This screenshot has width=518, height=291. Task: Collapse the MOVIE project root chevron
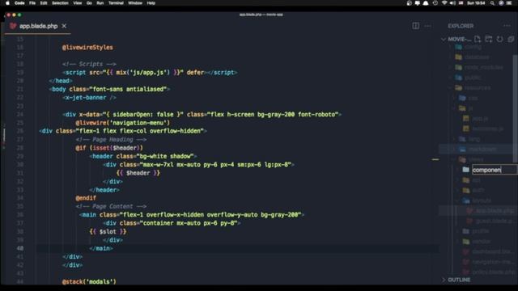pyautogui.click(x=444, y=40)
